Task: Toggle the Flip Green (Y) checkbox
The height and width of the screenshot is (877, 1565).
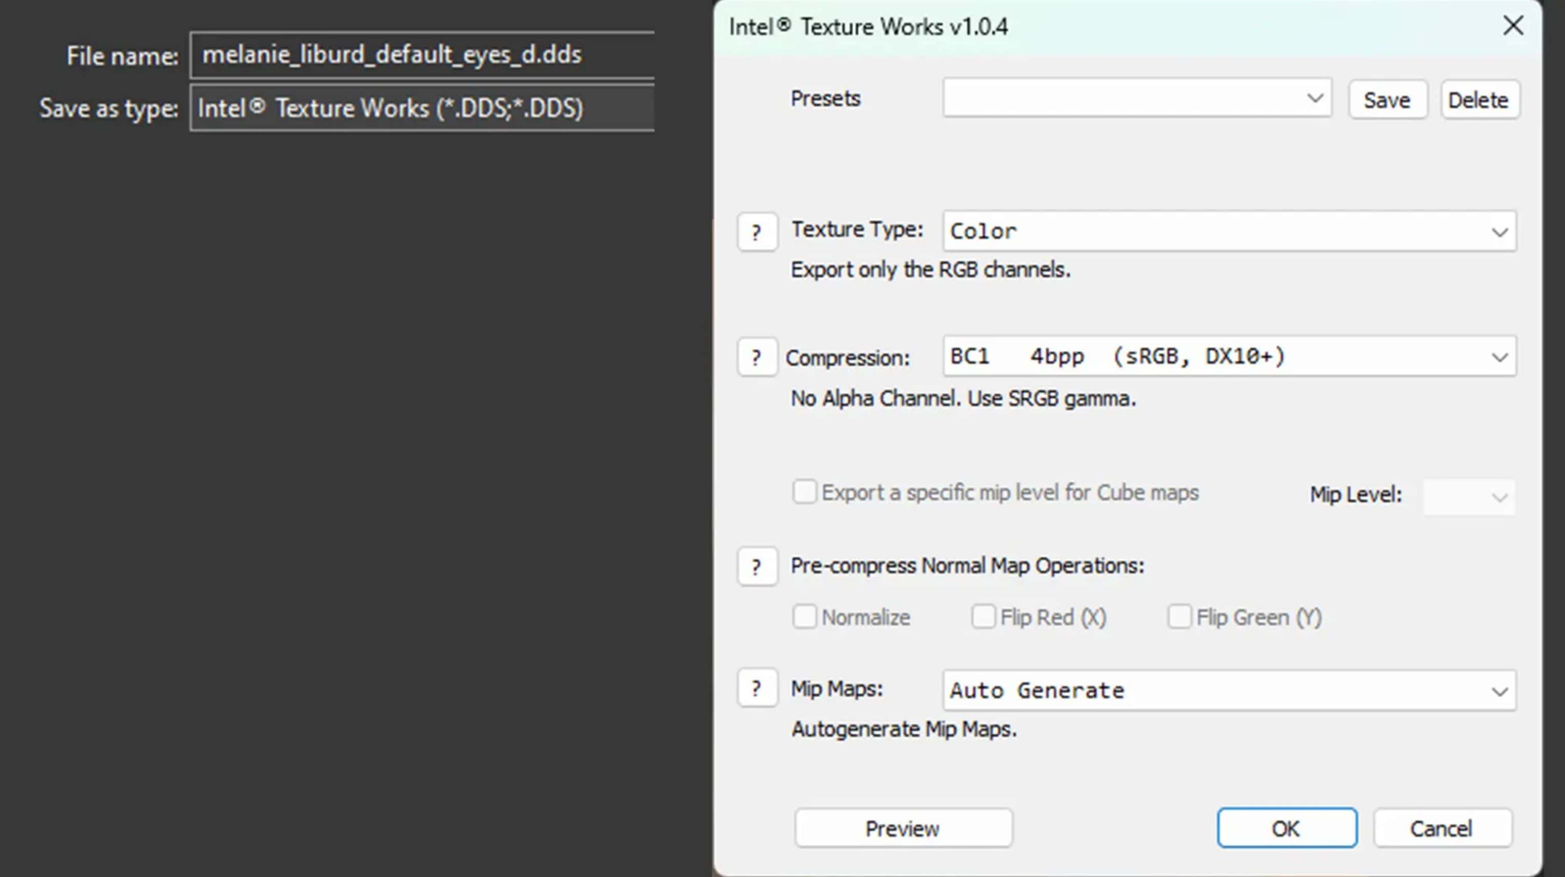Action: click(1179, 617)
